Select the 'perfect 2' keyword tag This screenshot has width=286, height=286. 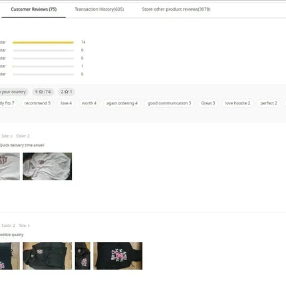pyautogui.click(x=269, y=103)
